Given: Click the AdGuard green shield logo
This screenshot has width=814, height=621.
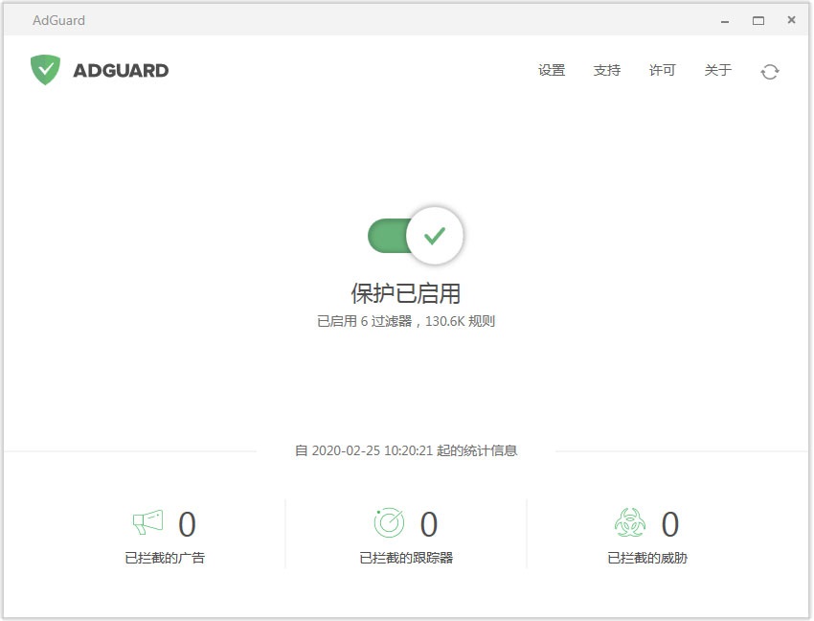Looking at the screenshot, I should (x=45, y=70).
